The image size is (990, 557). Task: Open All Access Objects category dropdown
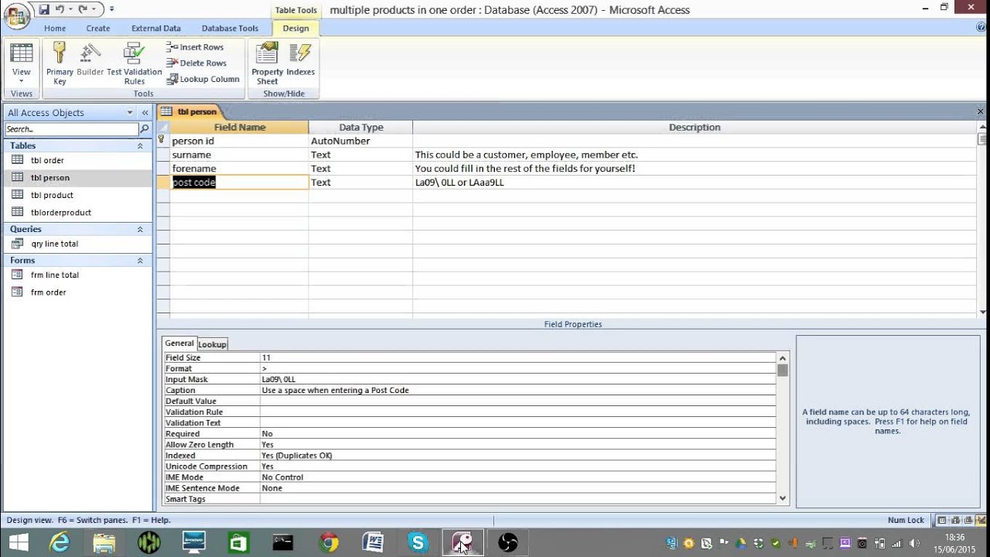pyautogui.click(x=130, y=113)
